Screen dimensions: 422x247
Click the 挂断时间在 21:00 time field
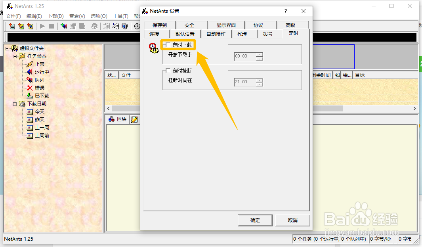pos(245,82)
